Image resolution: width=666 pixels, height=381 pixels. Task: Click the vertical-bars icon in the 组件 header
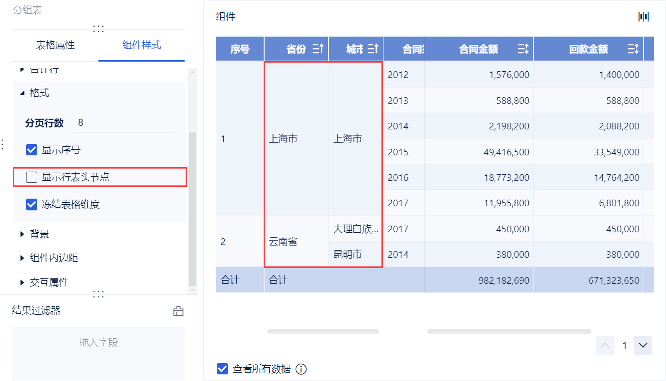click(x=644, y=17)
